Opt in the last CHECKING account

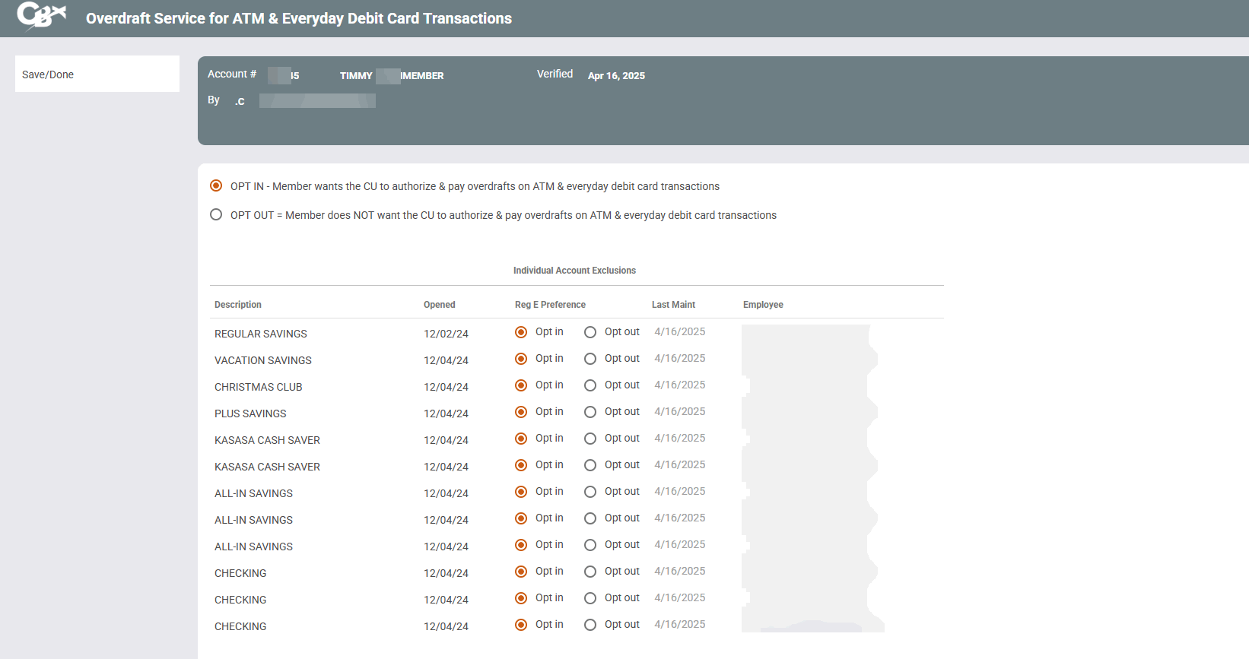[521, 625]
